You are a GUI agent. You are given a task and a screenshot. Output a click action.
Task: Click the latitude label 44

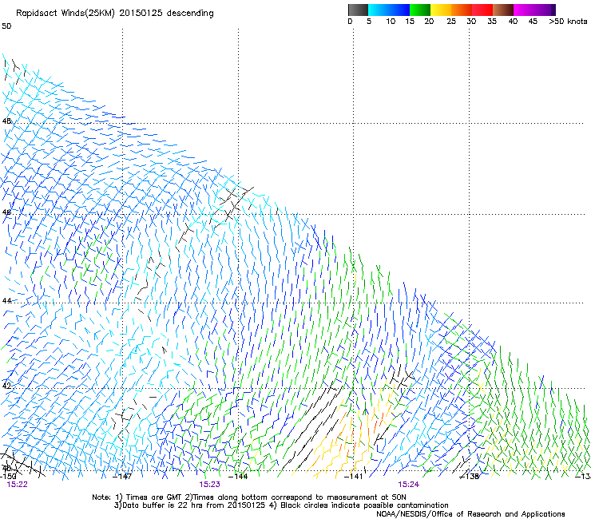pyautogui.click(x=6, y=300)
